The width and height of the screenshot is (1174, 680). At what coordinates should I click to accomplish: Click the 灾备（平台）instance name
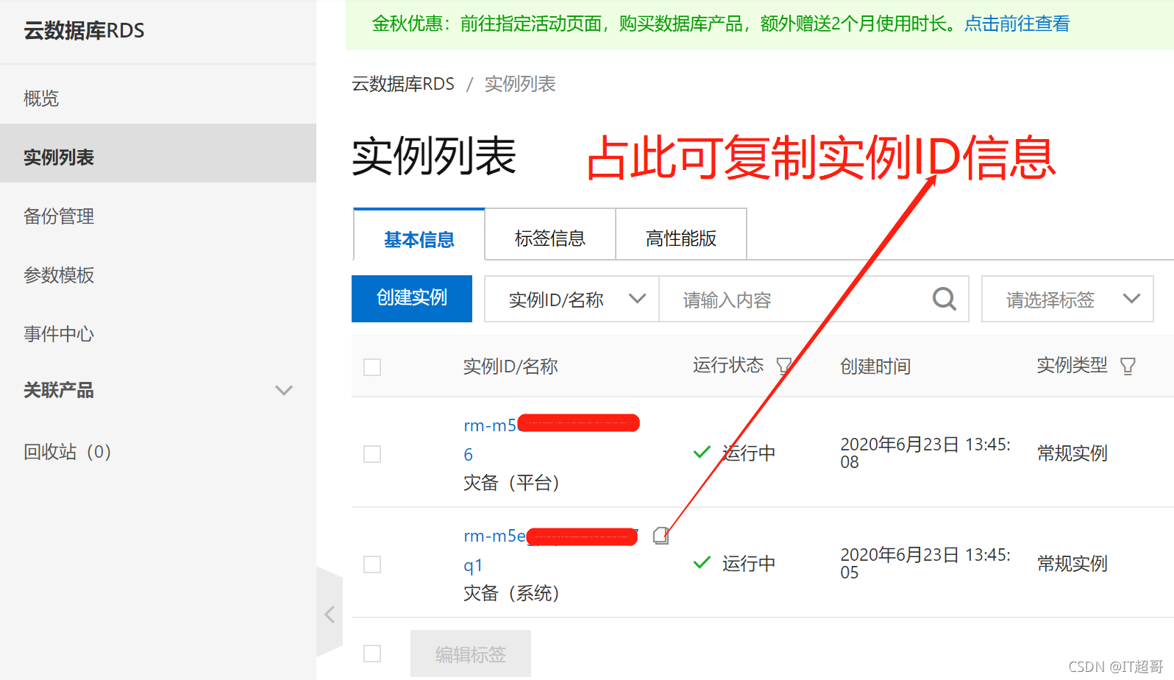511,483
